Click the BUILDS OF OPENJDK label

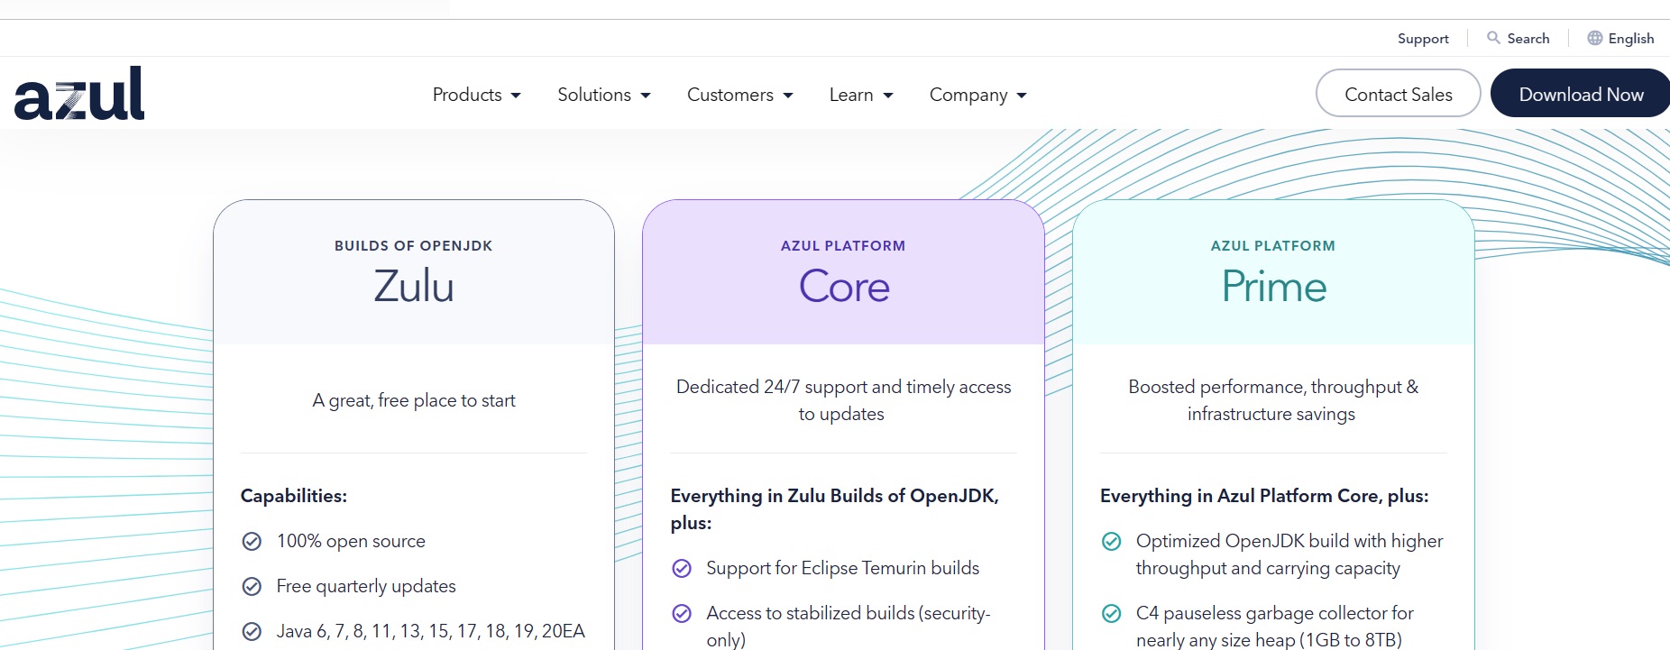(x=414, y=246)
